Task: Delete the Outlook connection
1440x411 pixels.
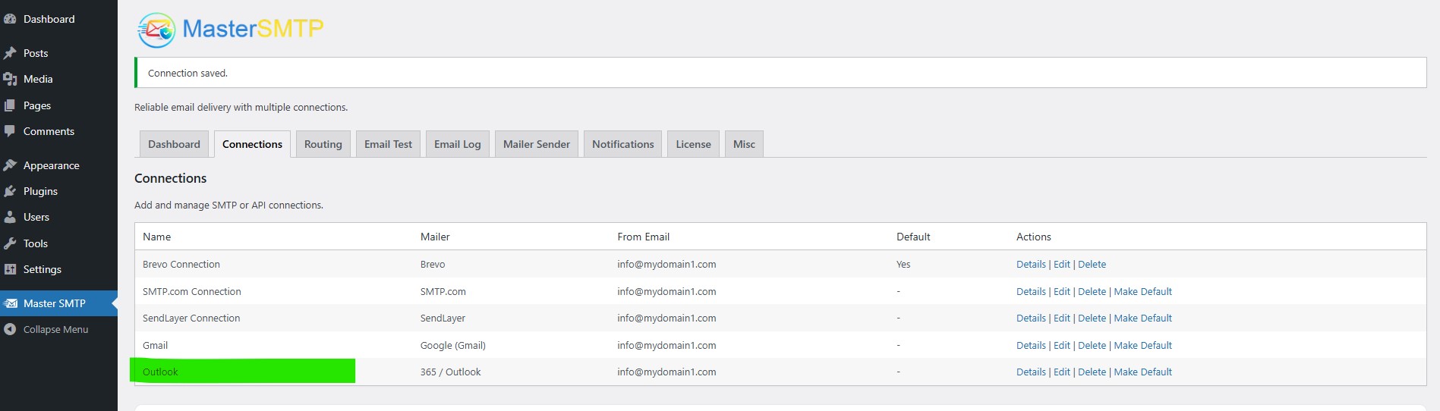Action: (1092, 372)
